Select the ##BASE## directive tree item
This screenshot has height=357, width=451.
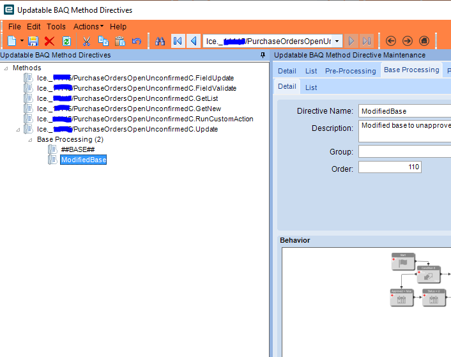(x=78, y=149)
